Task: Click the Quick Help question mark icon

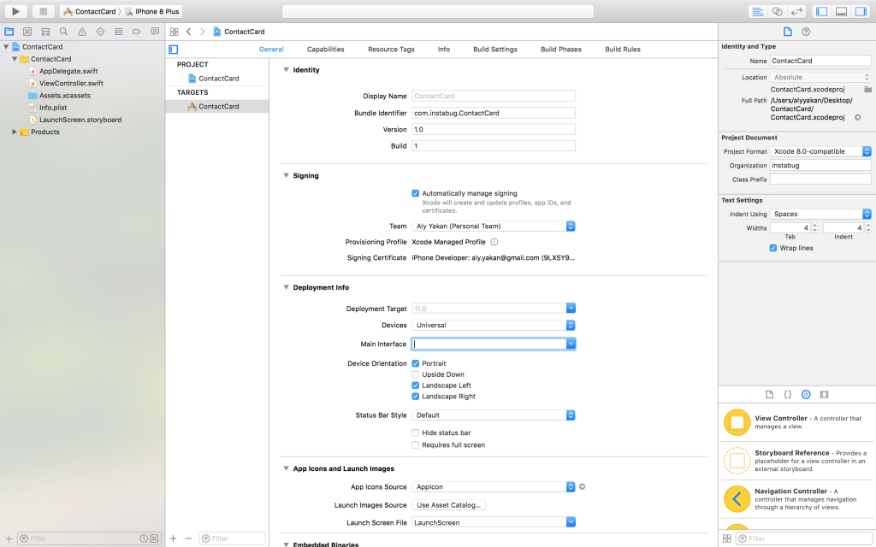Action: (806, 31)
